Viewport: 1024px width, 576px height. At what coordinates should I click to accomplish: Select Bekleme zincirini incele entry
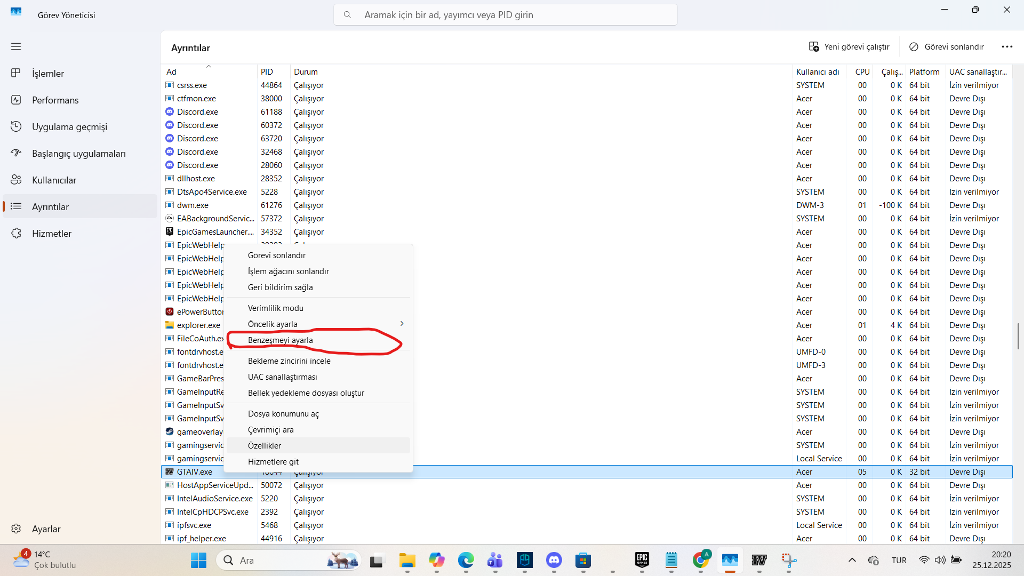click(318, 361)
